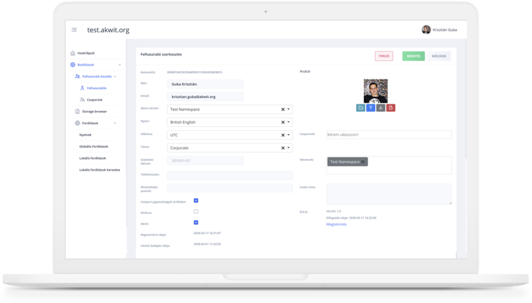Open Nyelvek under Fordítások

pyautogui.click(x=85, y=135)
